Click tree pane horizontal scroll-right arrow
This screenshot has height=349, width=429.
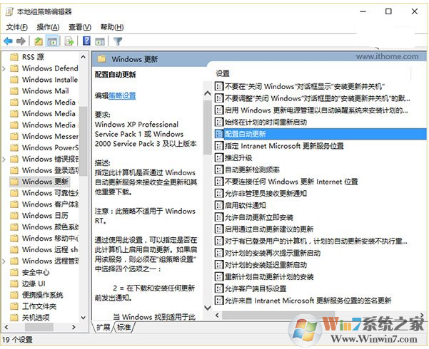74,327
